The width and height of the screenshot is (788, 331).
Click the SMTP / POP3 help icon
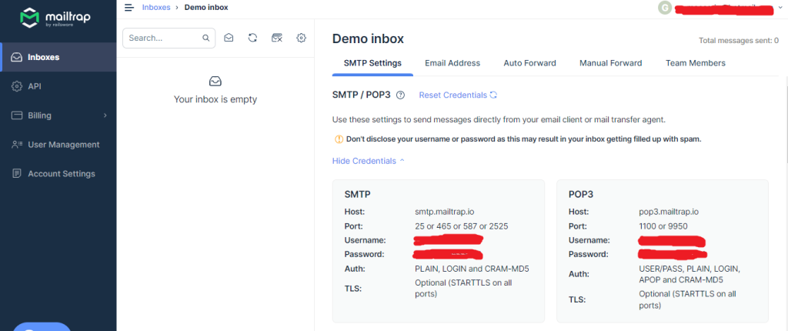pos(400,95)
